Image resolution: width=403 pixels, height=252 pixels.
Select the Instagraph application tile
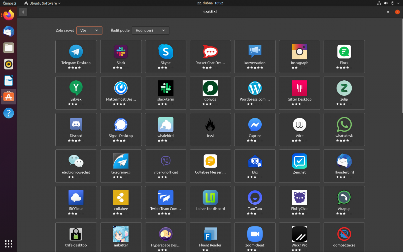pyautogui.click(x=299, y=56)
